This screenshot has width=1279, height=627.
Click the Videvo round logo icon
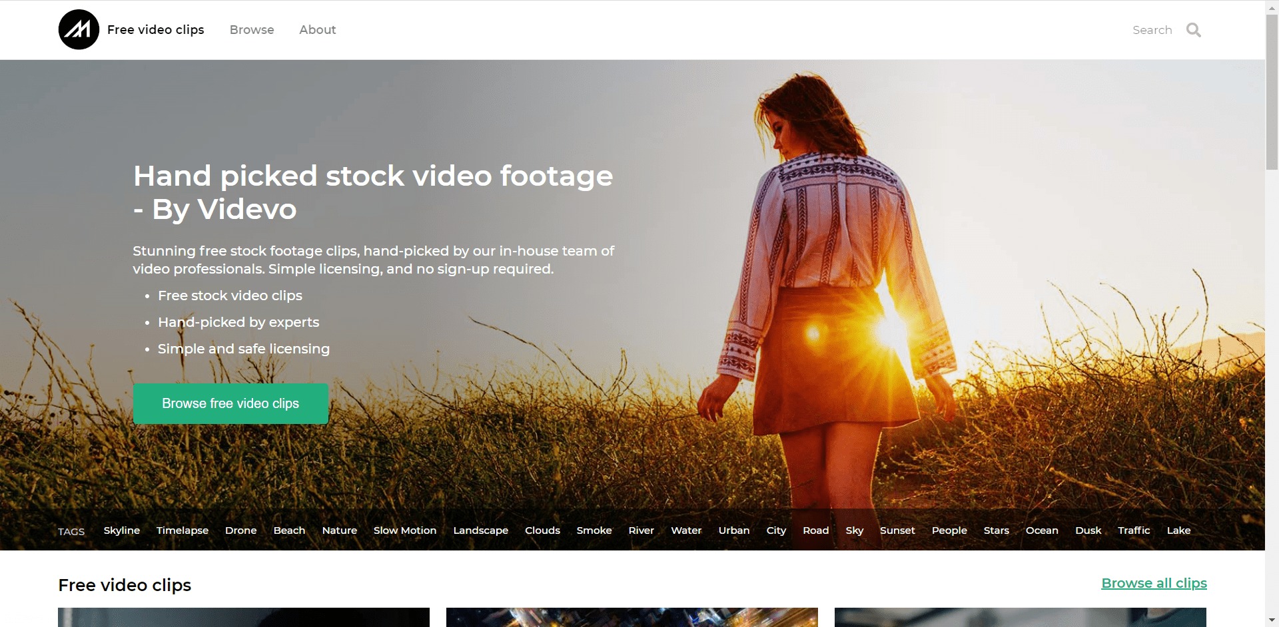[x=79, y=29]
